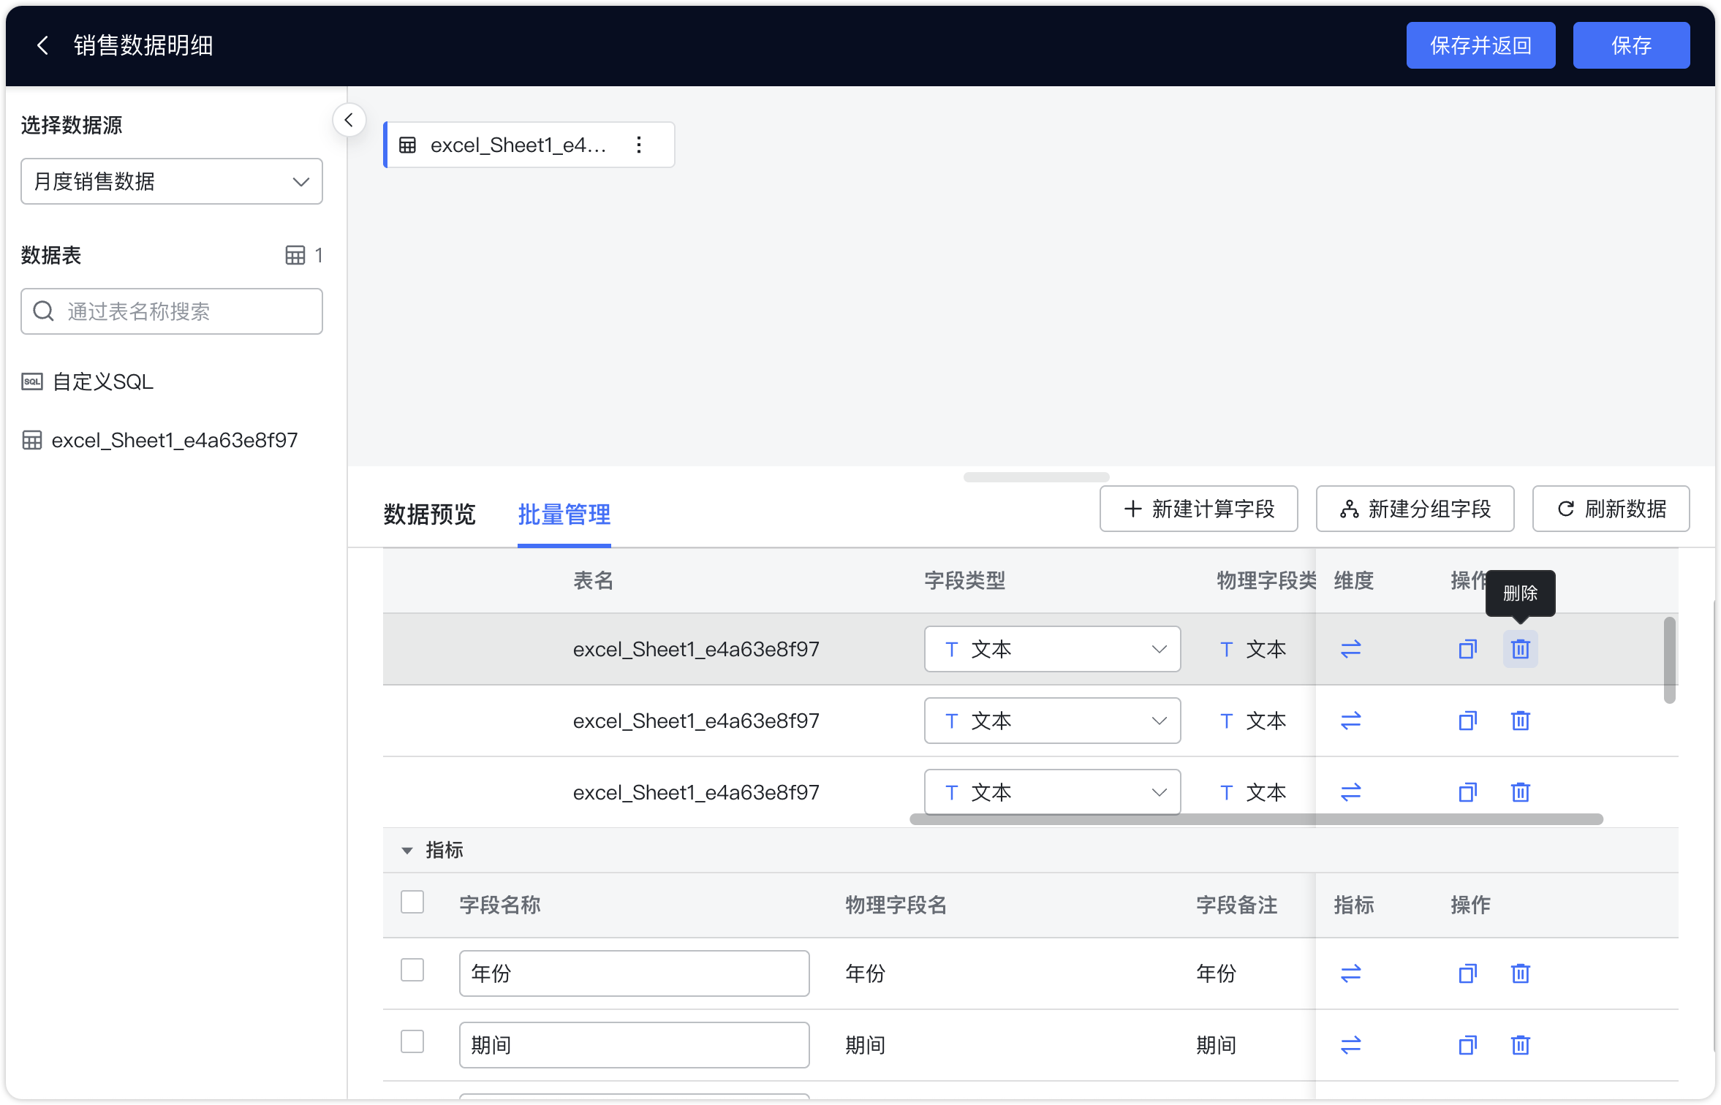The height and width of the screenshot is (1105, 1721).
Task: Convert 年份 field to dimension
Action: point(1350,973)
